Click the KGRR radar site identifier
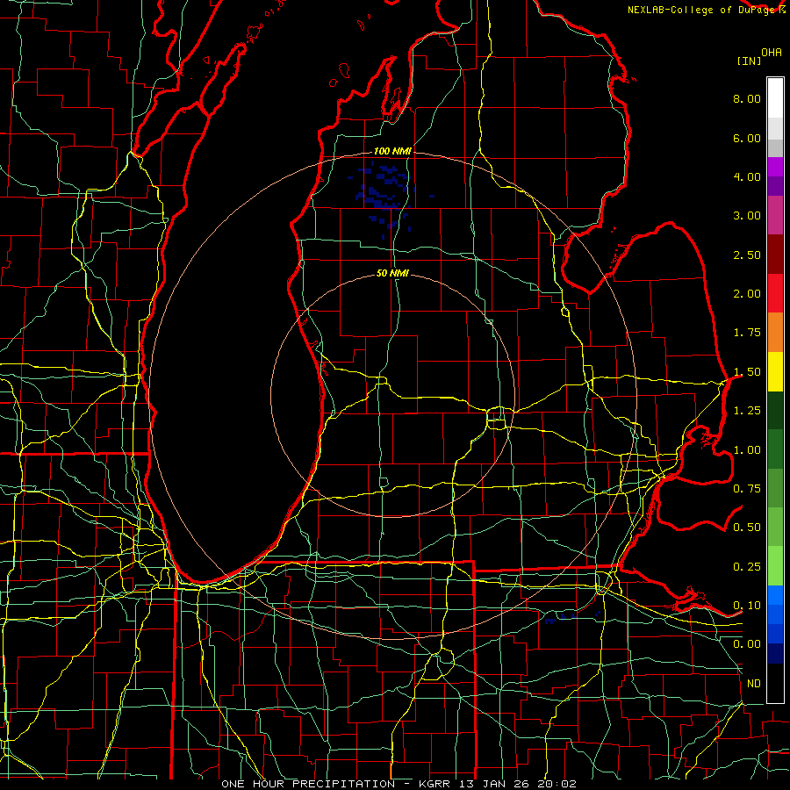Viewport: 790px width, 790px height. coord(436,784)
